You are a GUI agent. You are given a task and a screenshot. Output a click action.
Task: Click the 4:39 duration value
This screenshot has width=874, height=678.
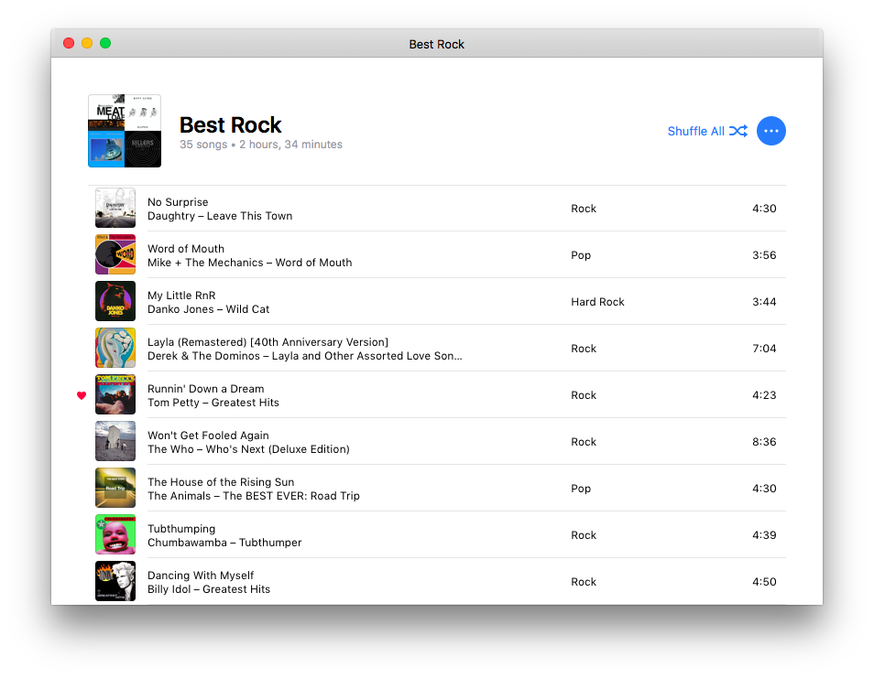(x=764, y=535)
